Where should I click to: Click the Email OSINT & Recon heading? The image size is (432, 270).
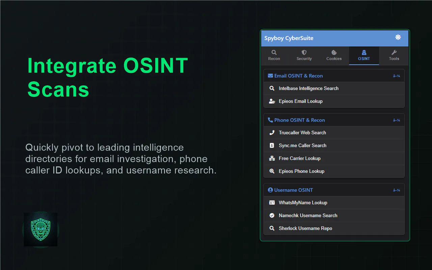[298, 76]
